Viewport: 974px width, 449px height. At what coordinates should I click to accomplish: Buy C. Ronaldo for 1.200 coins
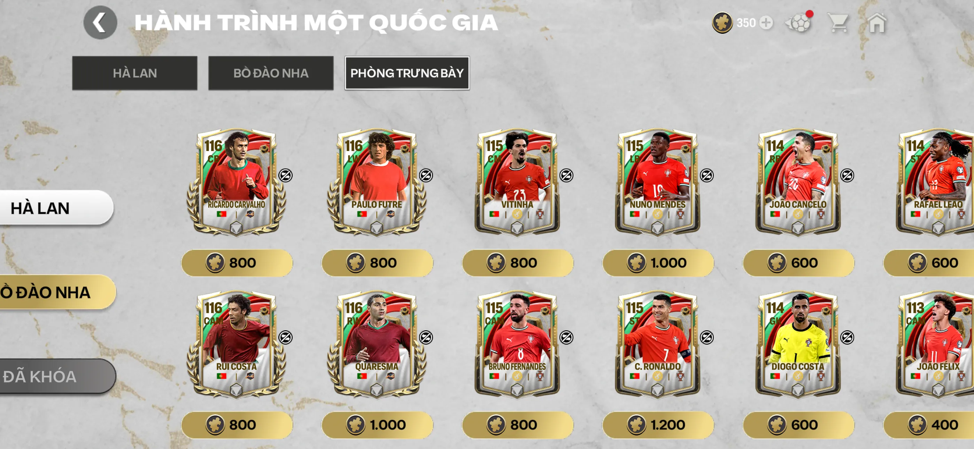658,425
